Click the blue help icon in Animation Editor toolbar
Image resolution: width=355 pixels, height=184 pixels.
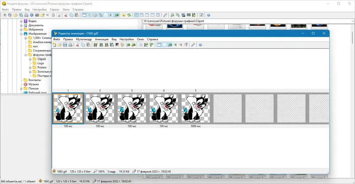coord(201,45)
